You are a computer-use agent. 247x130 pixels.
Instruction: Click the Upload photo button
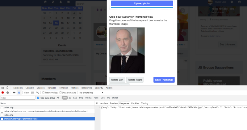tap(142, 3)
